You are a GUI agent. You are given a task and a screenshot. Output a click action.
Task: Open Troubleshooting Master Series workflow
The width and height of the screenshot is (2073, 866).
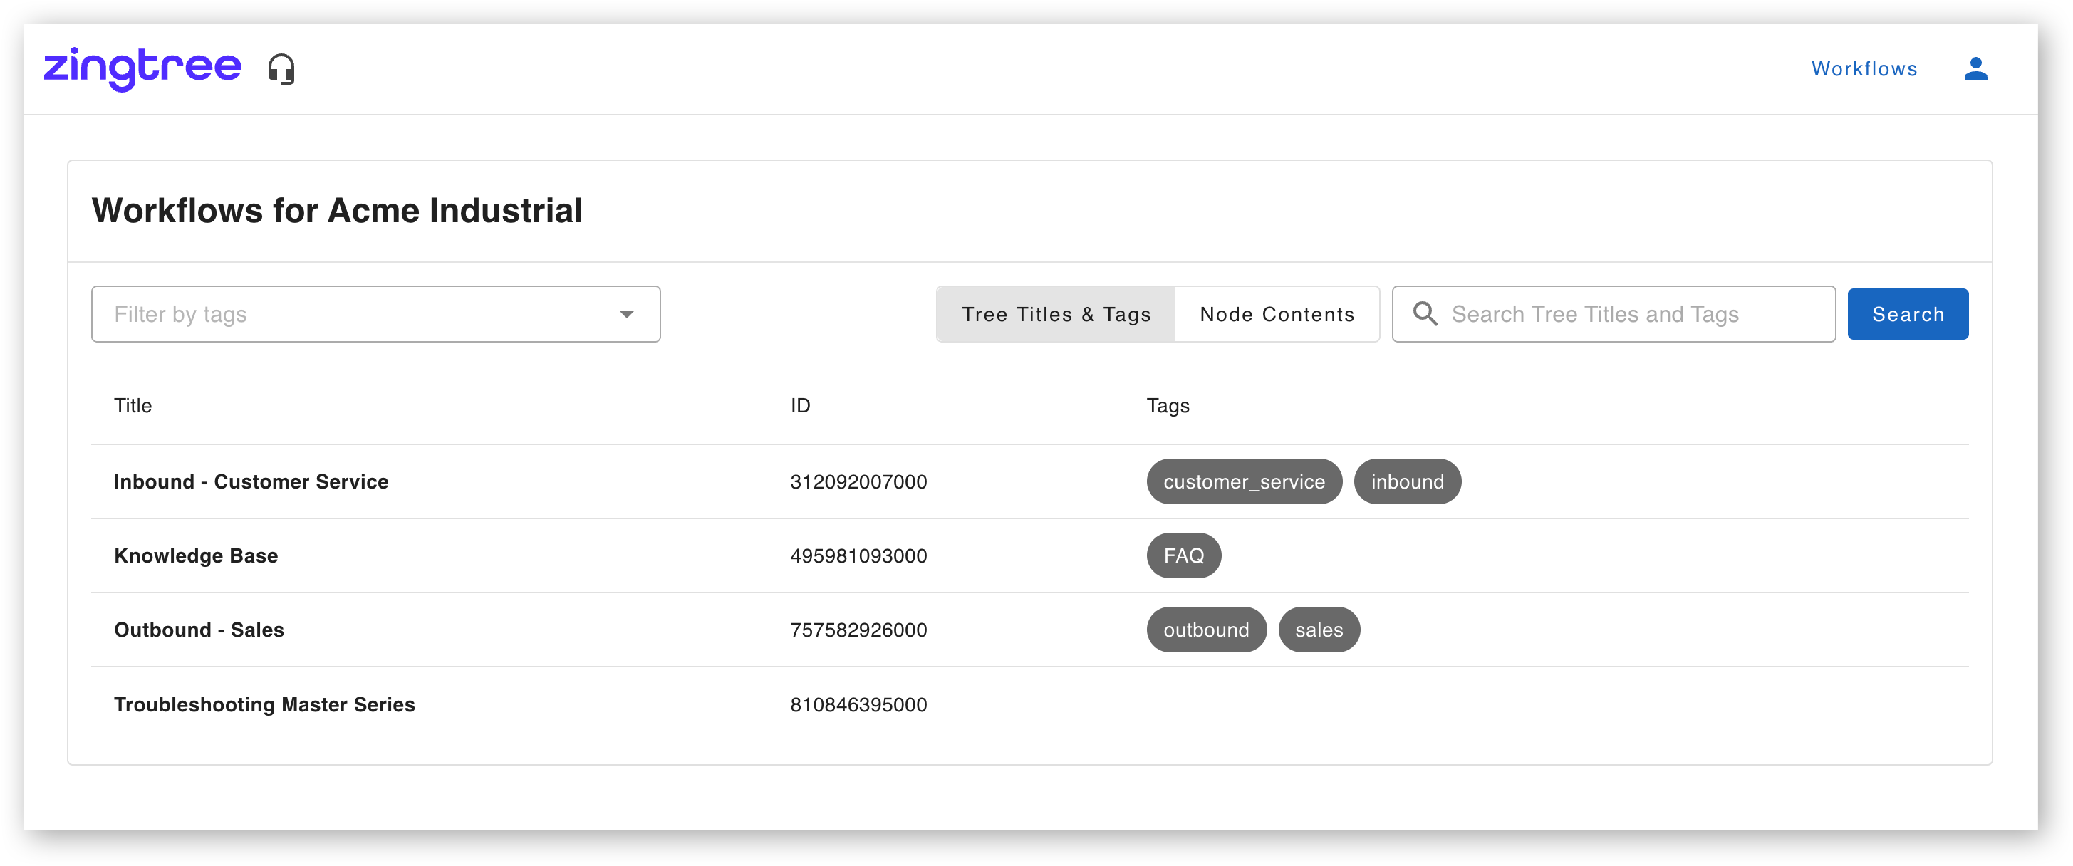(x=264, y=705)
